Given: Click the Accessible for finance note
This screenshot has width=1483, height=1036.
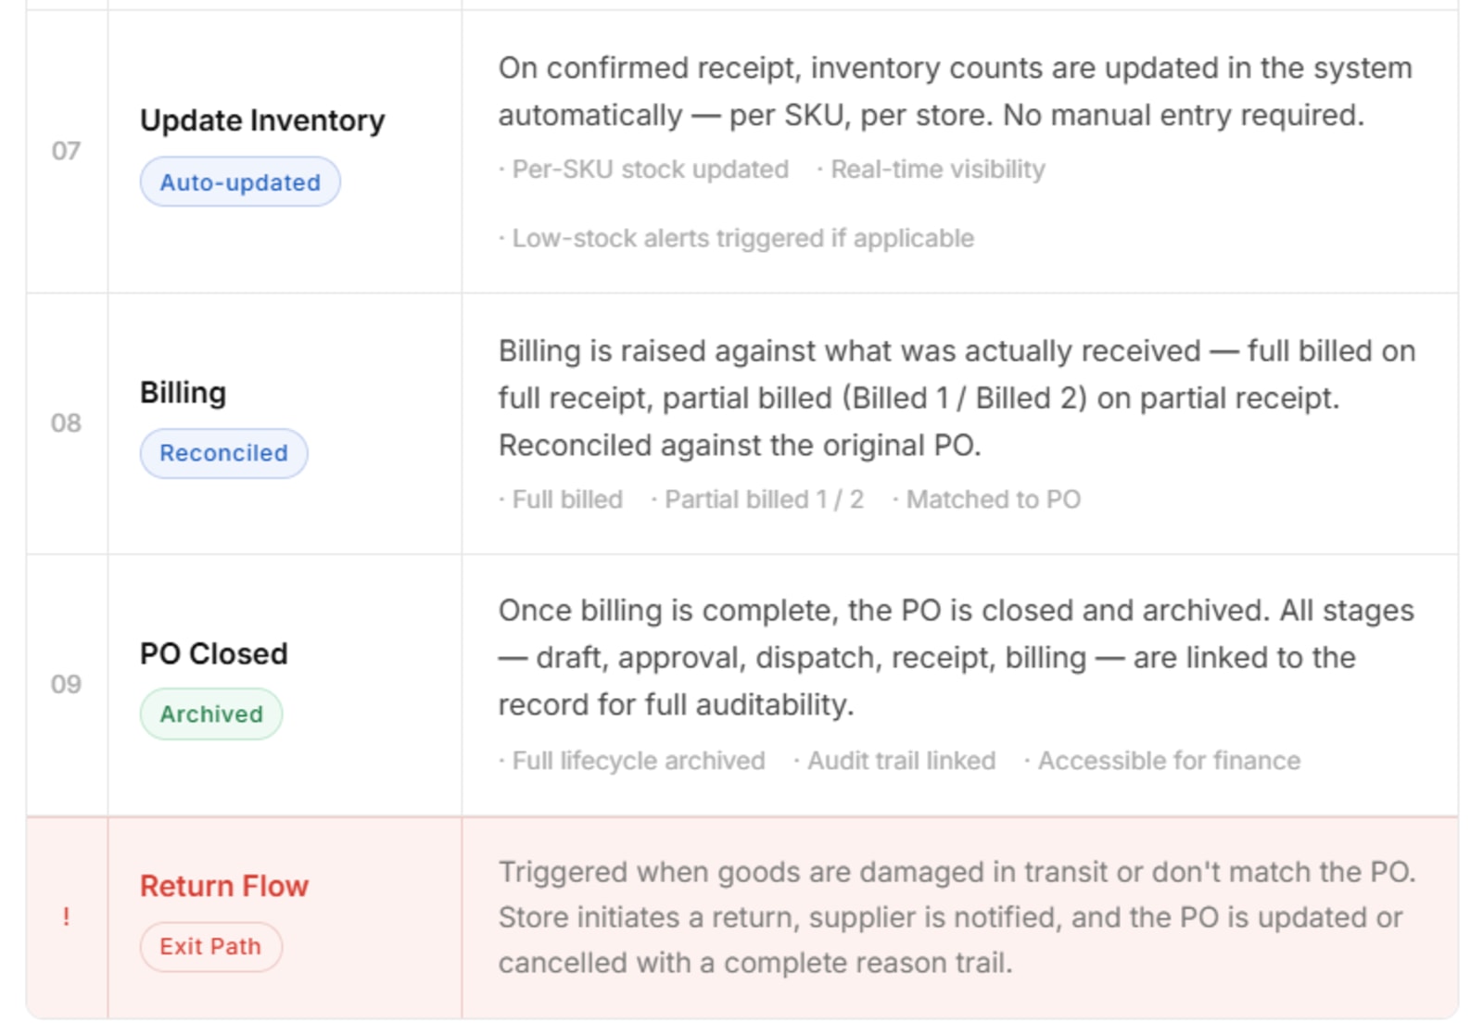Looking at the screenshot, I should 1162,761.
